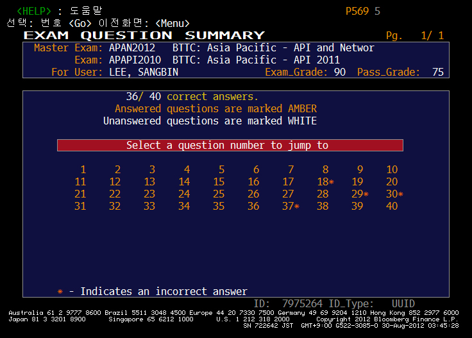Review question 34
Screen dimensions: 472x338
(x=184, y=206)
